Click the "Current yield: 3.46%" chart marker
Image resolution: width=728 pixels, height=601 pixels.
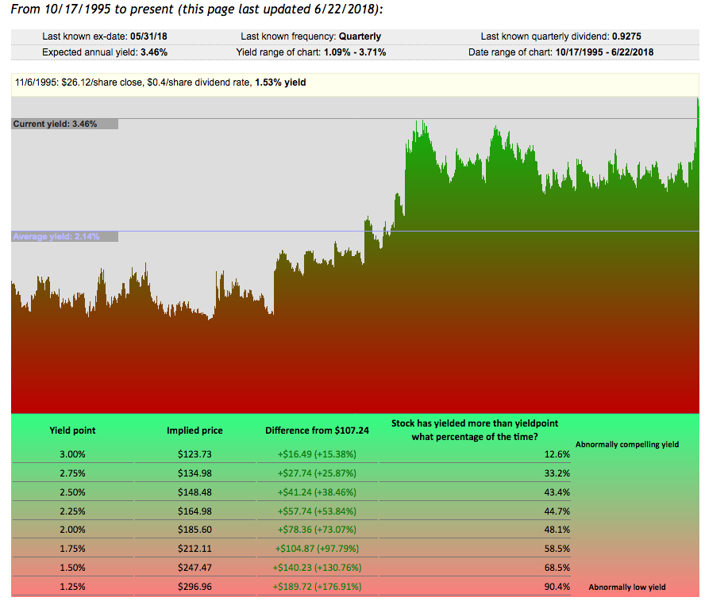click(x=60, y=124)
